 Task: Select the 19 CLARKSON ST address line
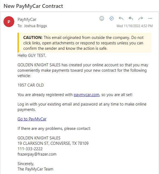pyautogui.click(x=53, y=143)
